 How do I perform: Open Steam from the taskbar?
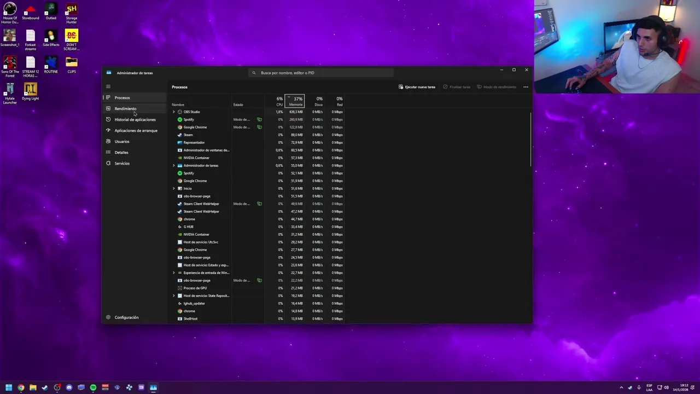(x=45, y=387)
